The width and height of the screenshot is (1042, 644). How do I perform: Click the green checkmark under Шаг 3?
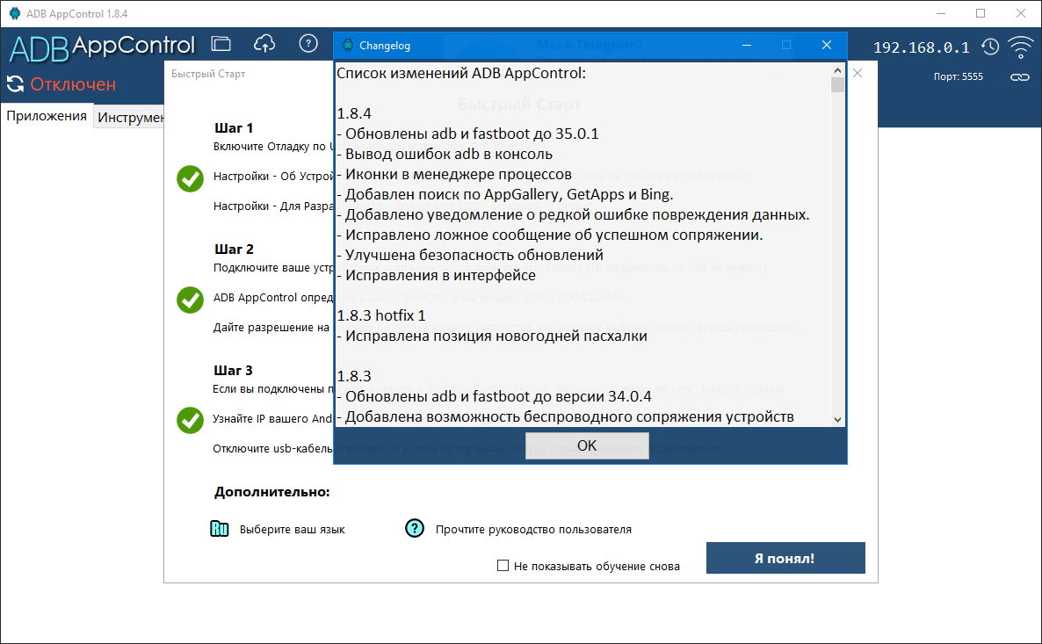tap(190, 420)
